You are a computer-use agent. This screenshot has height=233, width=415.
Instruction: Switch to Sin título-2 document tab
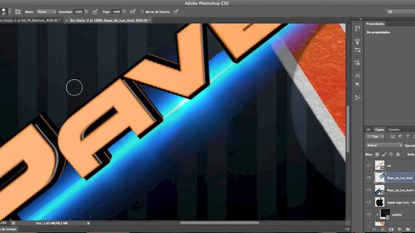[x=110, y=20]
